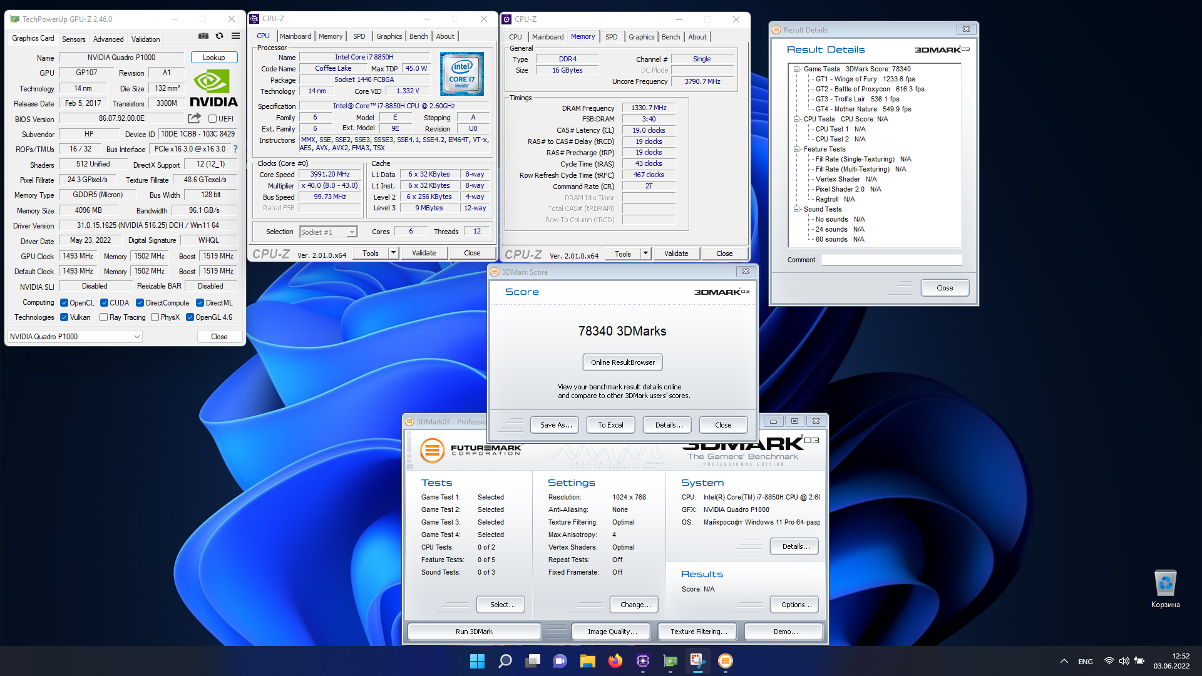1202x676 pixels.
Task: Toggle the DirectML checkbox
Action: tap(200, 303)
